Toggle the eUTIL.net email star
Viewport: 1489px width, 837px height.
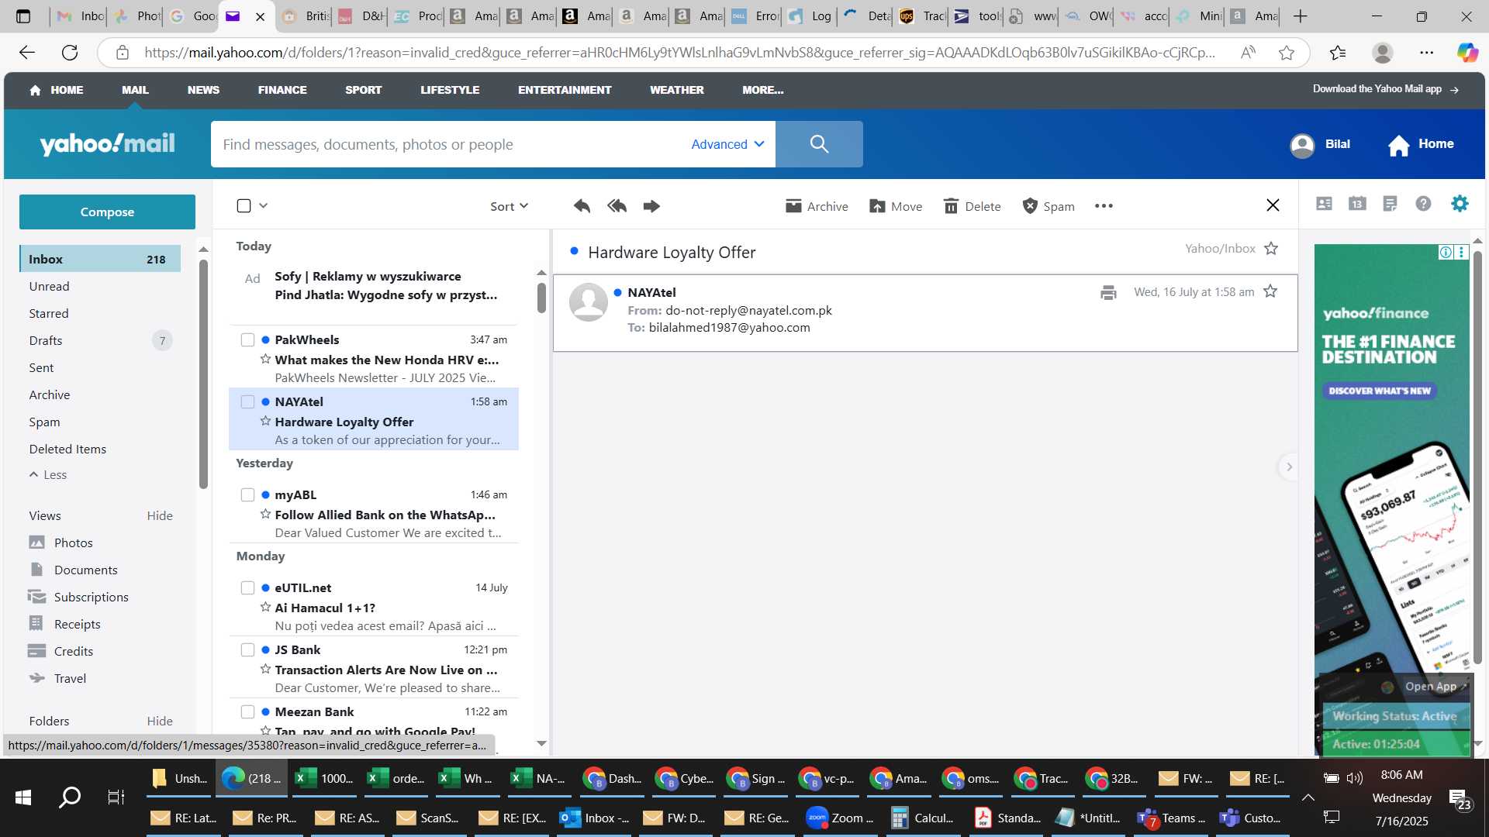click(265, 608)
